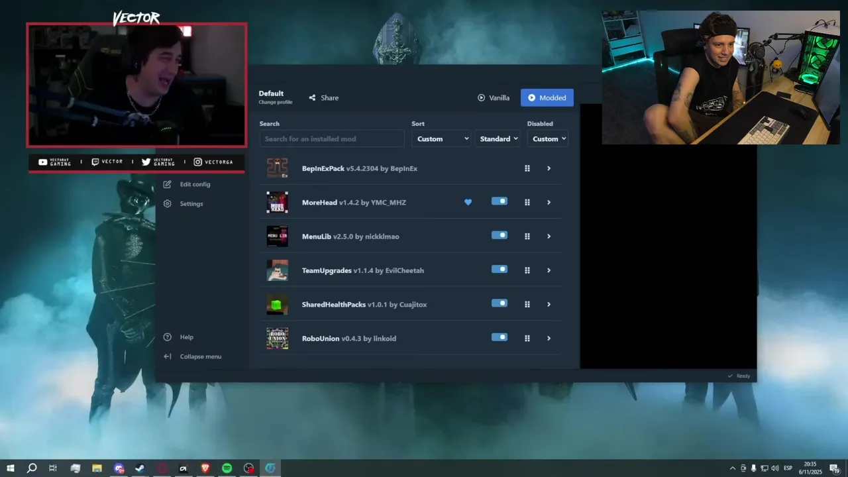Viewport: 848px width, 477px height.
Task: Expand the TeamUpgrades mod row
Action: (549, 270)
